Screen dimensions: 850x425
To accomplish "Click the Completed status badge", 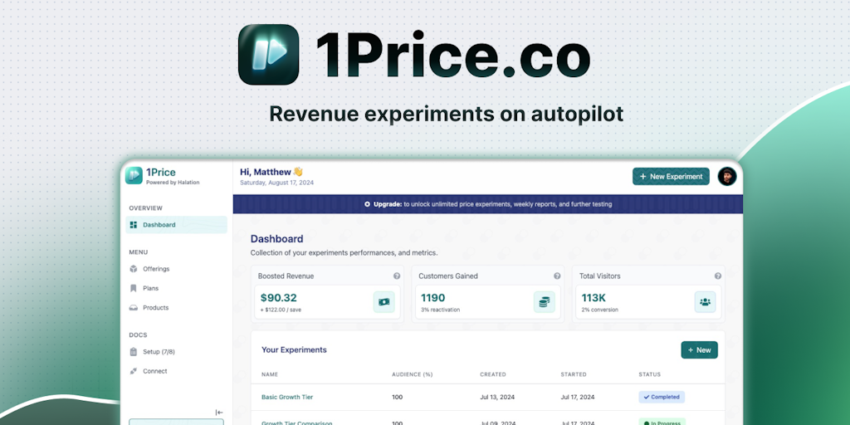I will 662,397.
